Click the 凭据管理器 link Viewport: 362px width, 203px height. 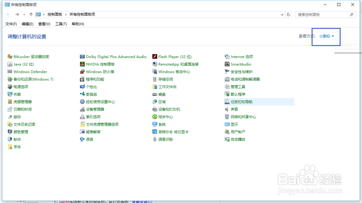pos(22,102)
